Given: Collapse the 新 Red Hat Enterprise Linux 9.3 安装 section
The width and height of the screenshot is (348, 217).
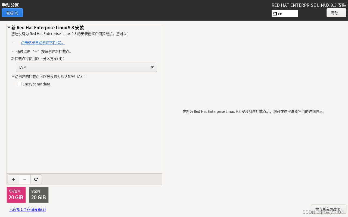Looking at the screenshot, I should 9,27.
